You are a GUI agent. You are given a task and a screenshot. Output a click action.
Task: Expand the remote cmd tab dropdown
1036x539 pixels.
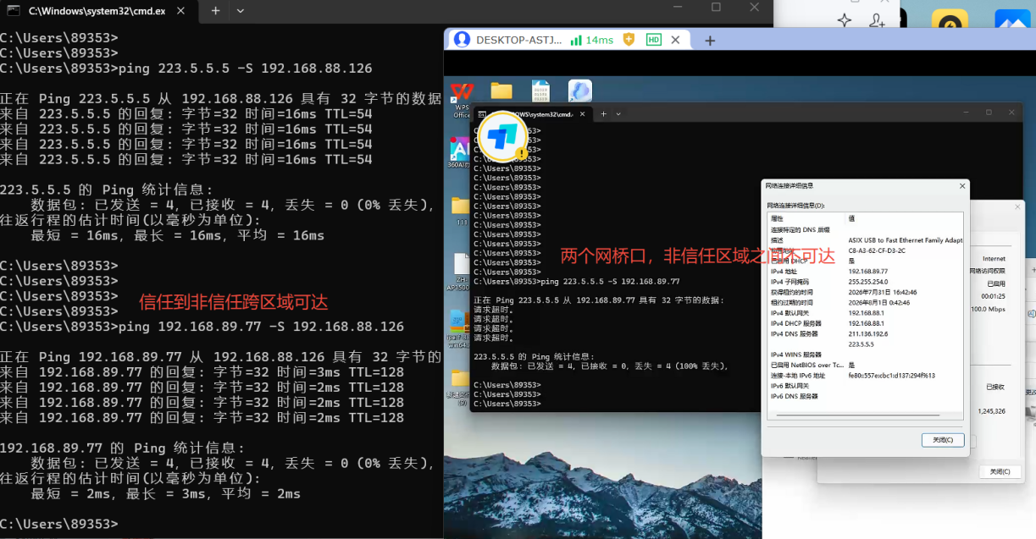click(618, 113)
